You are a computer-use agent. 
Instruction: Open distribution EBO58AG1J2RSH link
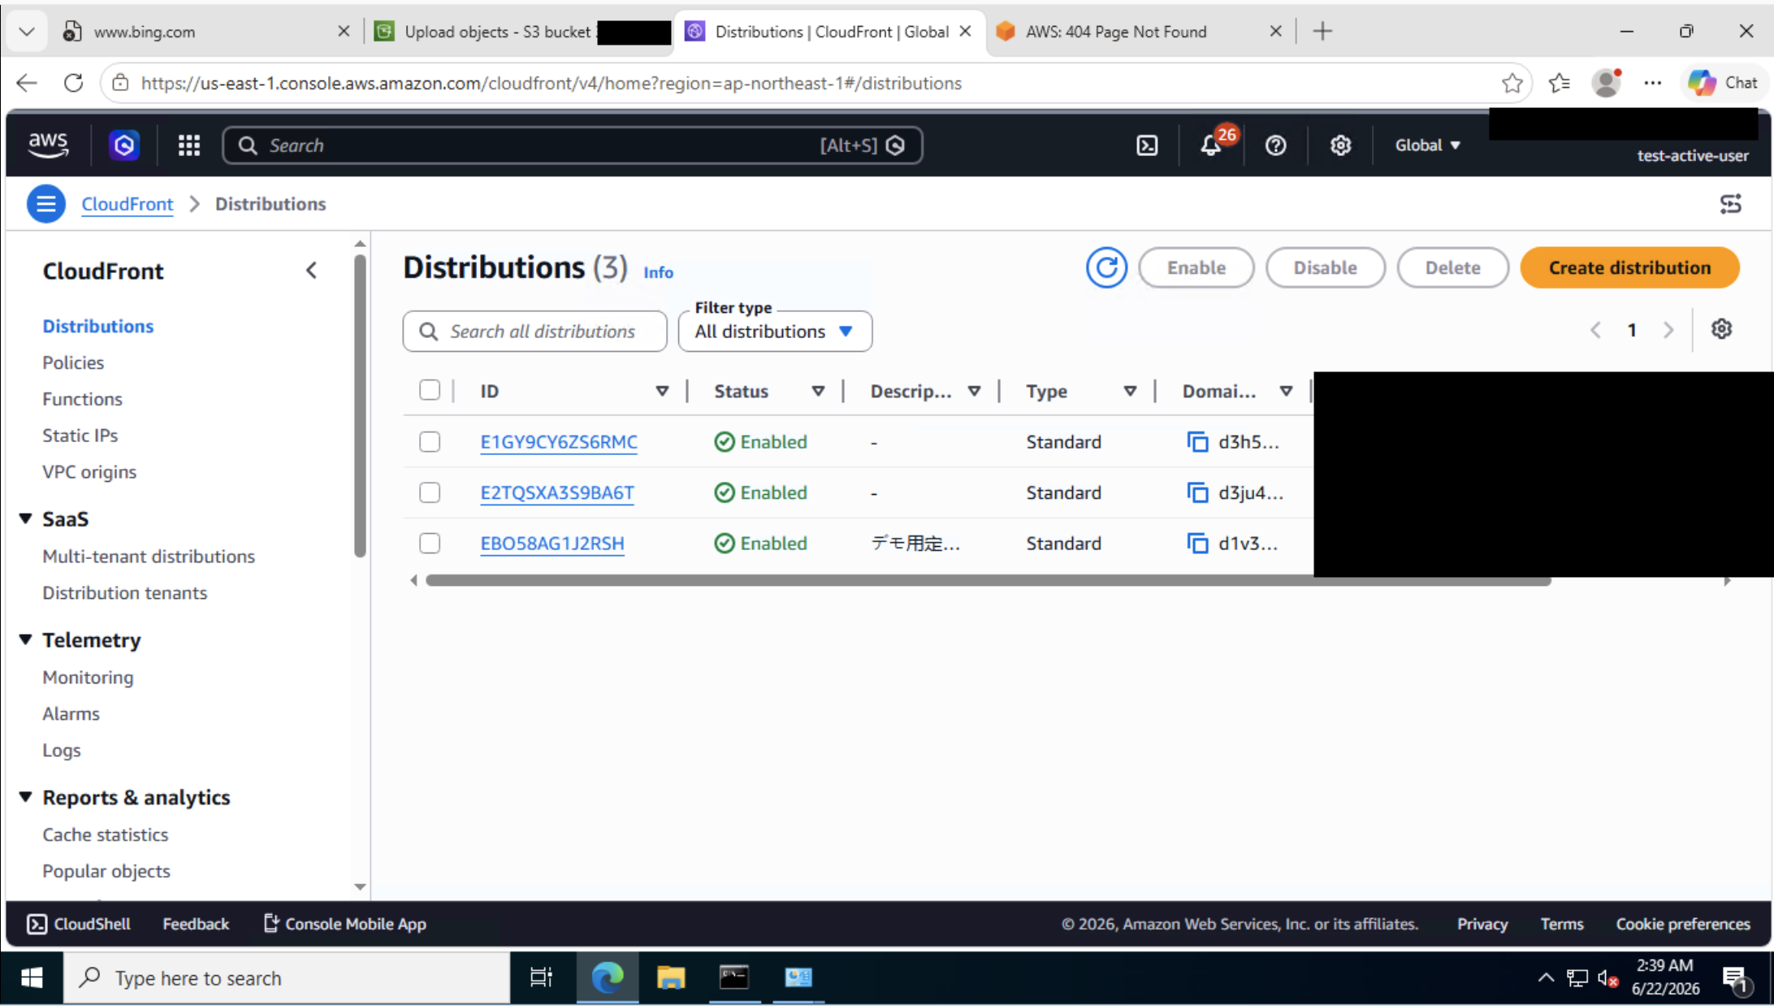(552, 543)
